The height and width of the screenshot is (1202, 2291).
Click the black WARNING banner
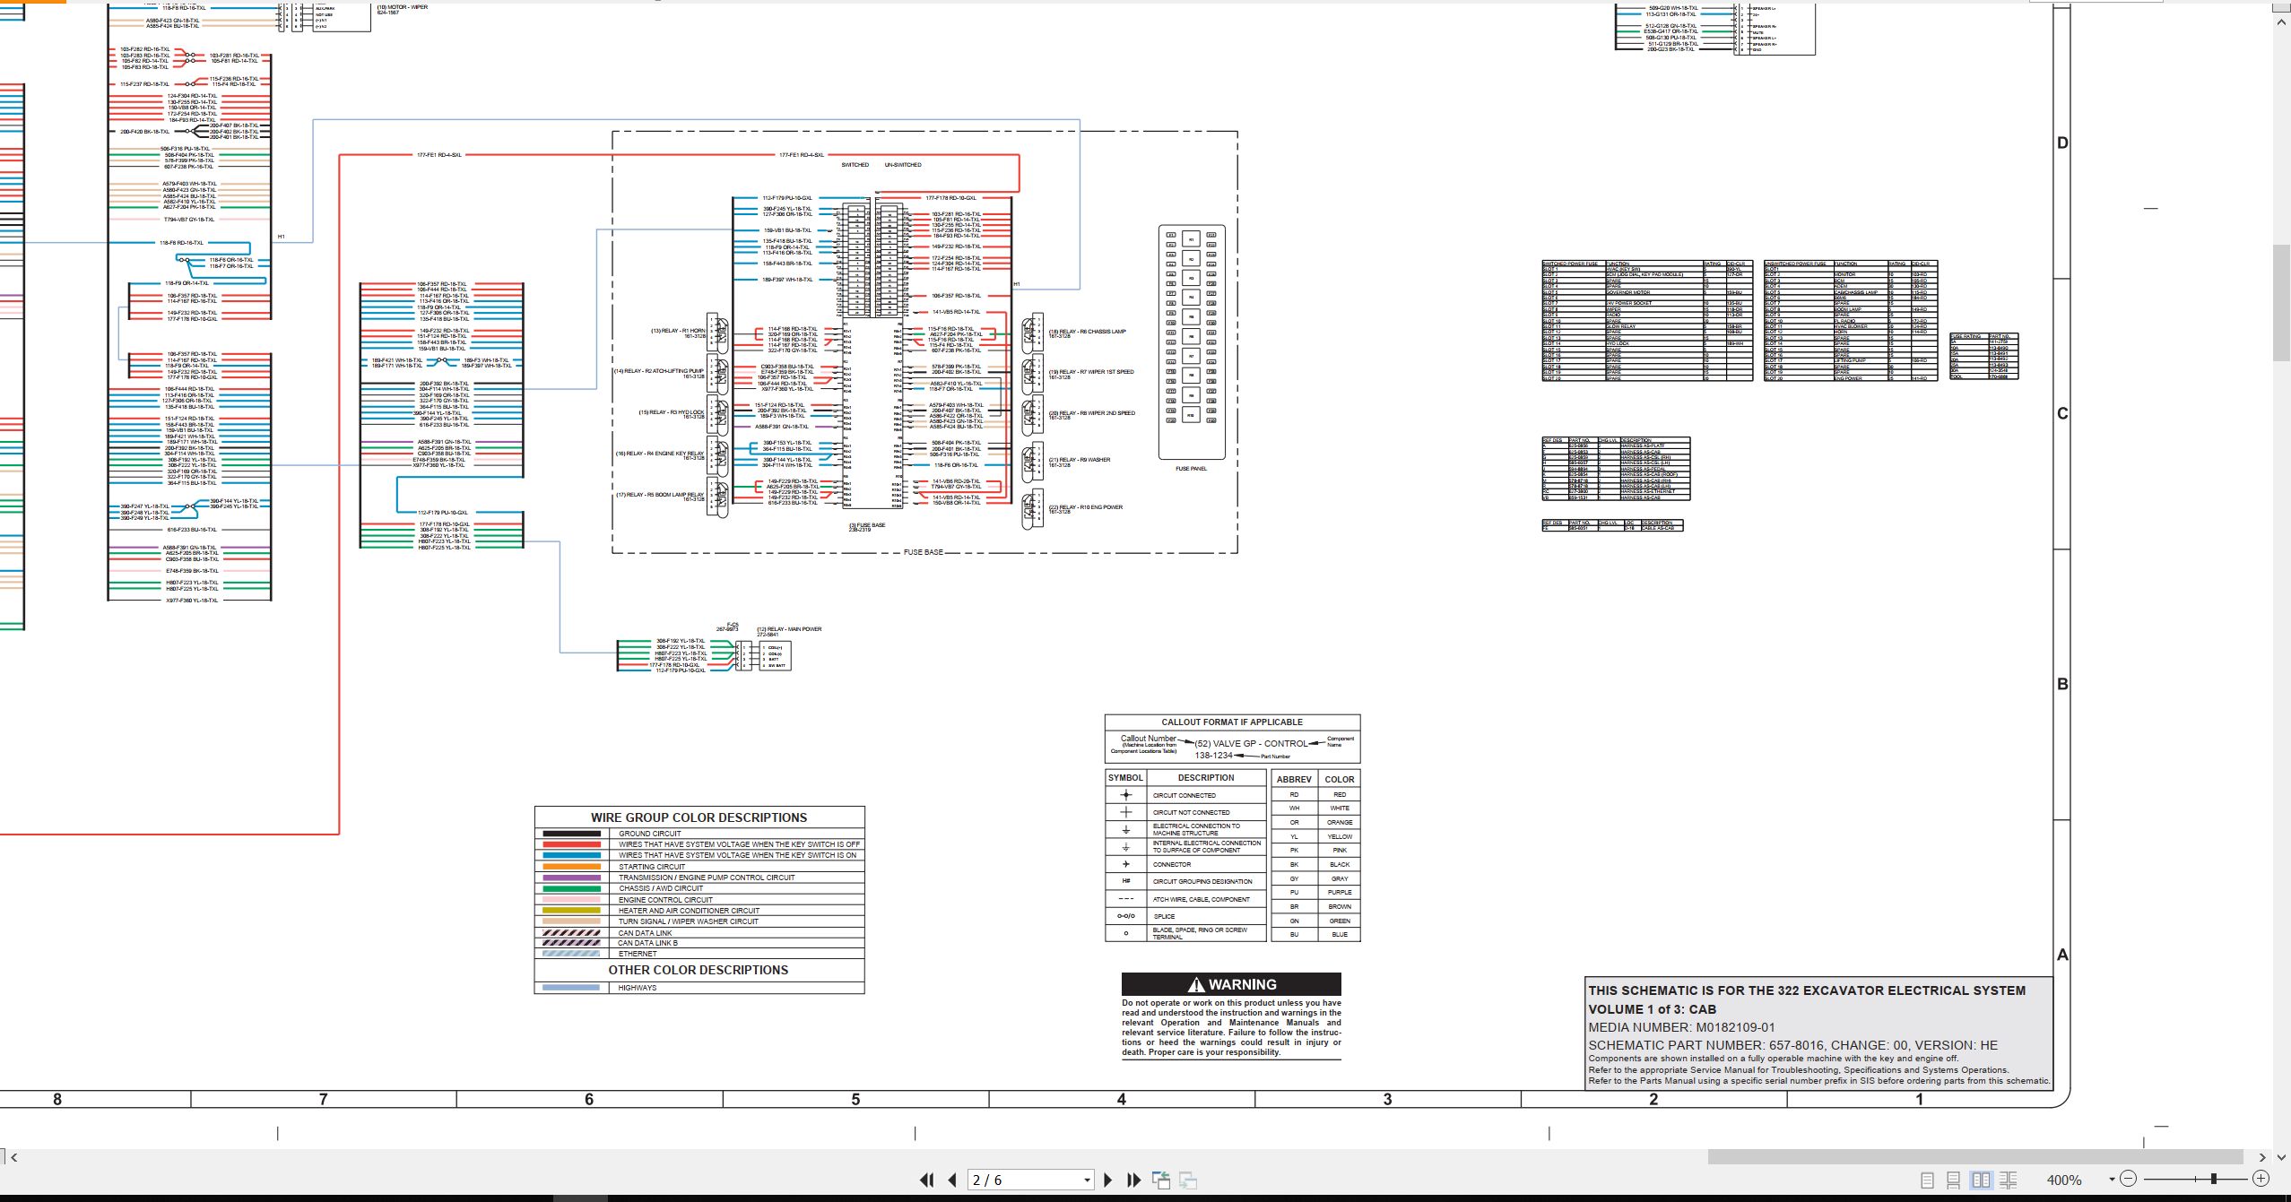click(1231, 984)
